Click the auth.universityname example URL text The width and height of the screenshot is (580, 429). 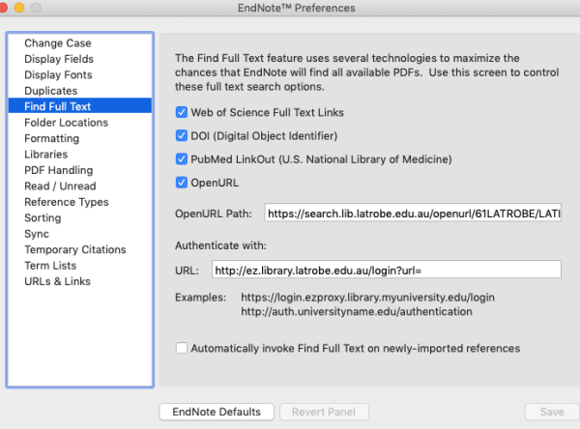click(357, 311)
